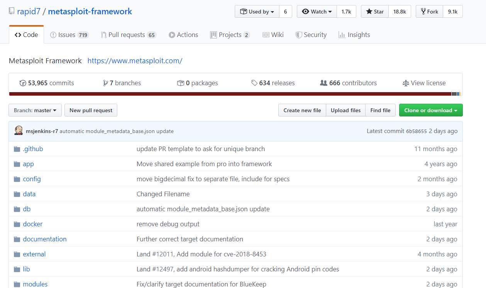Open commit 'Changed Filename'

click(x=163, y=194)
